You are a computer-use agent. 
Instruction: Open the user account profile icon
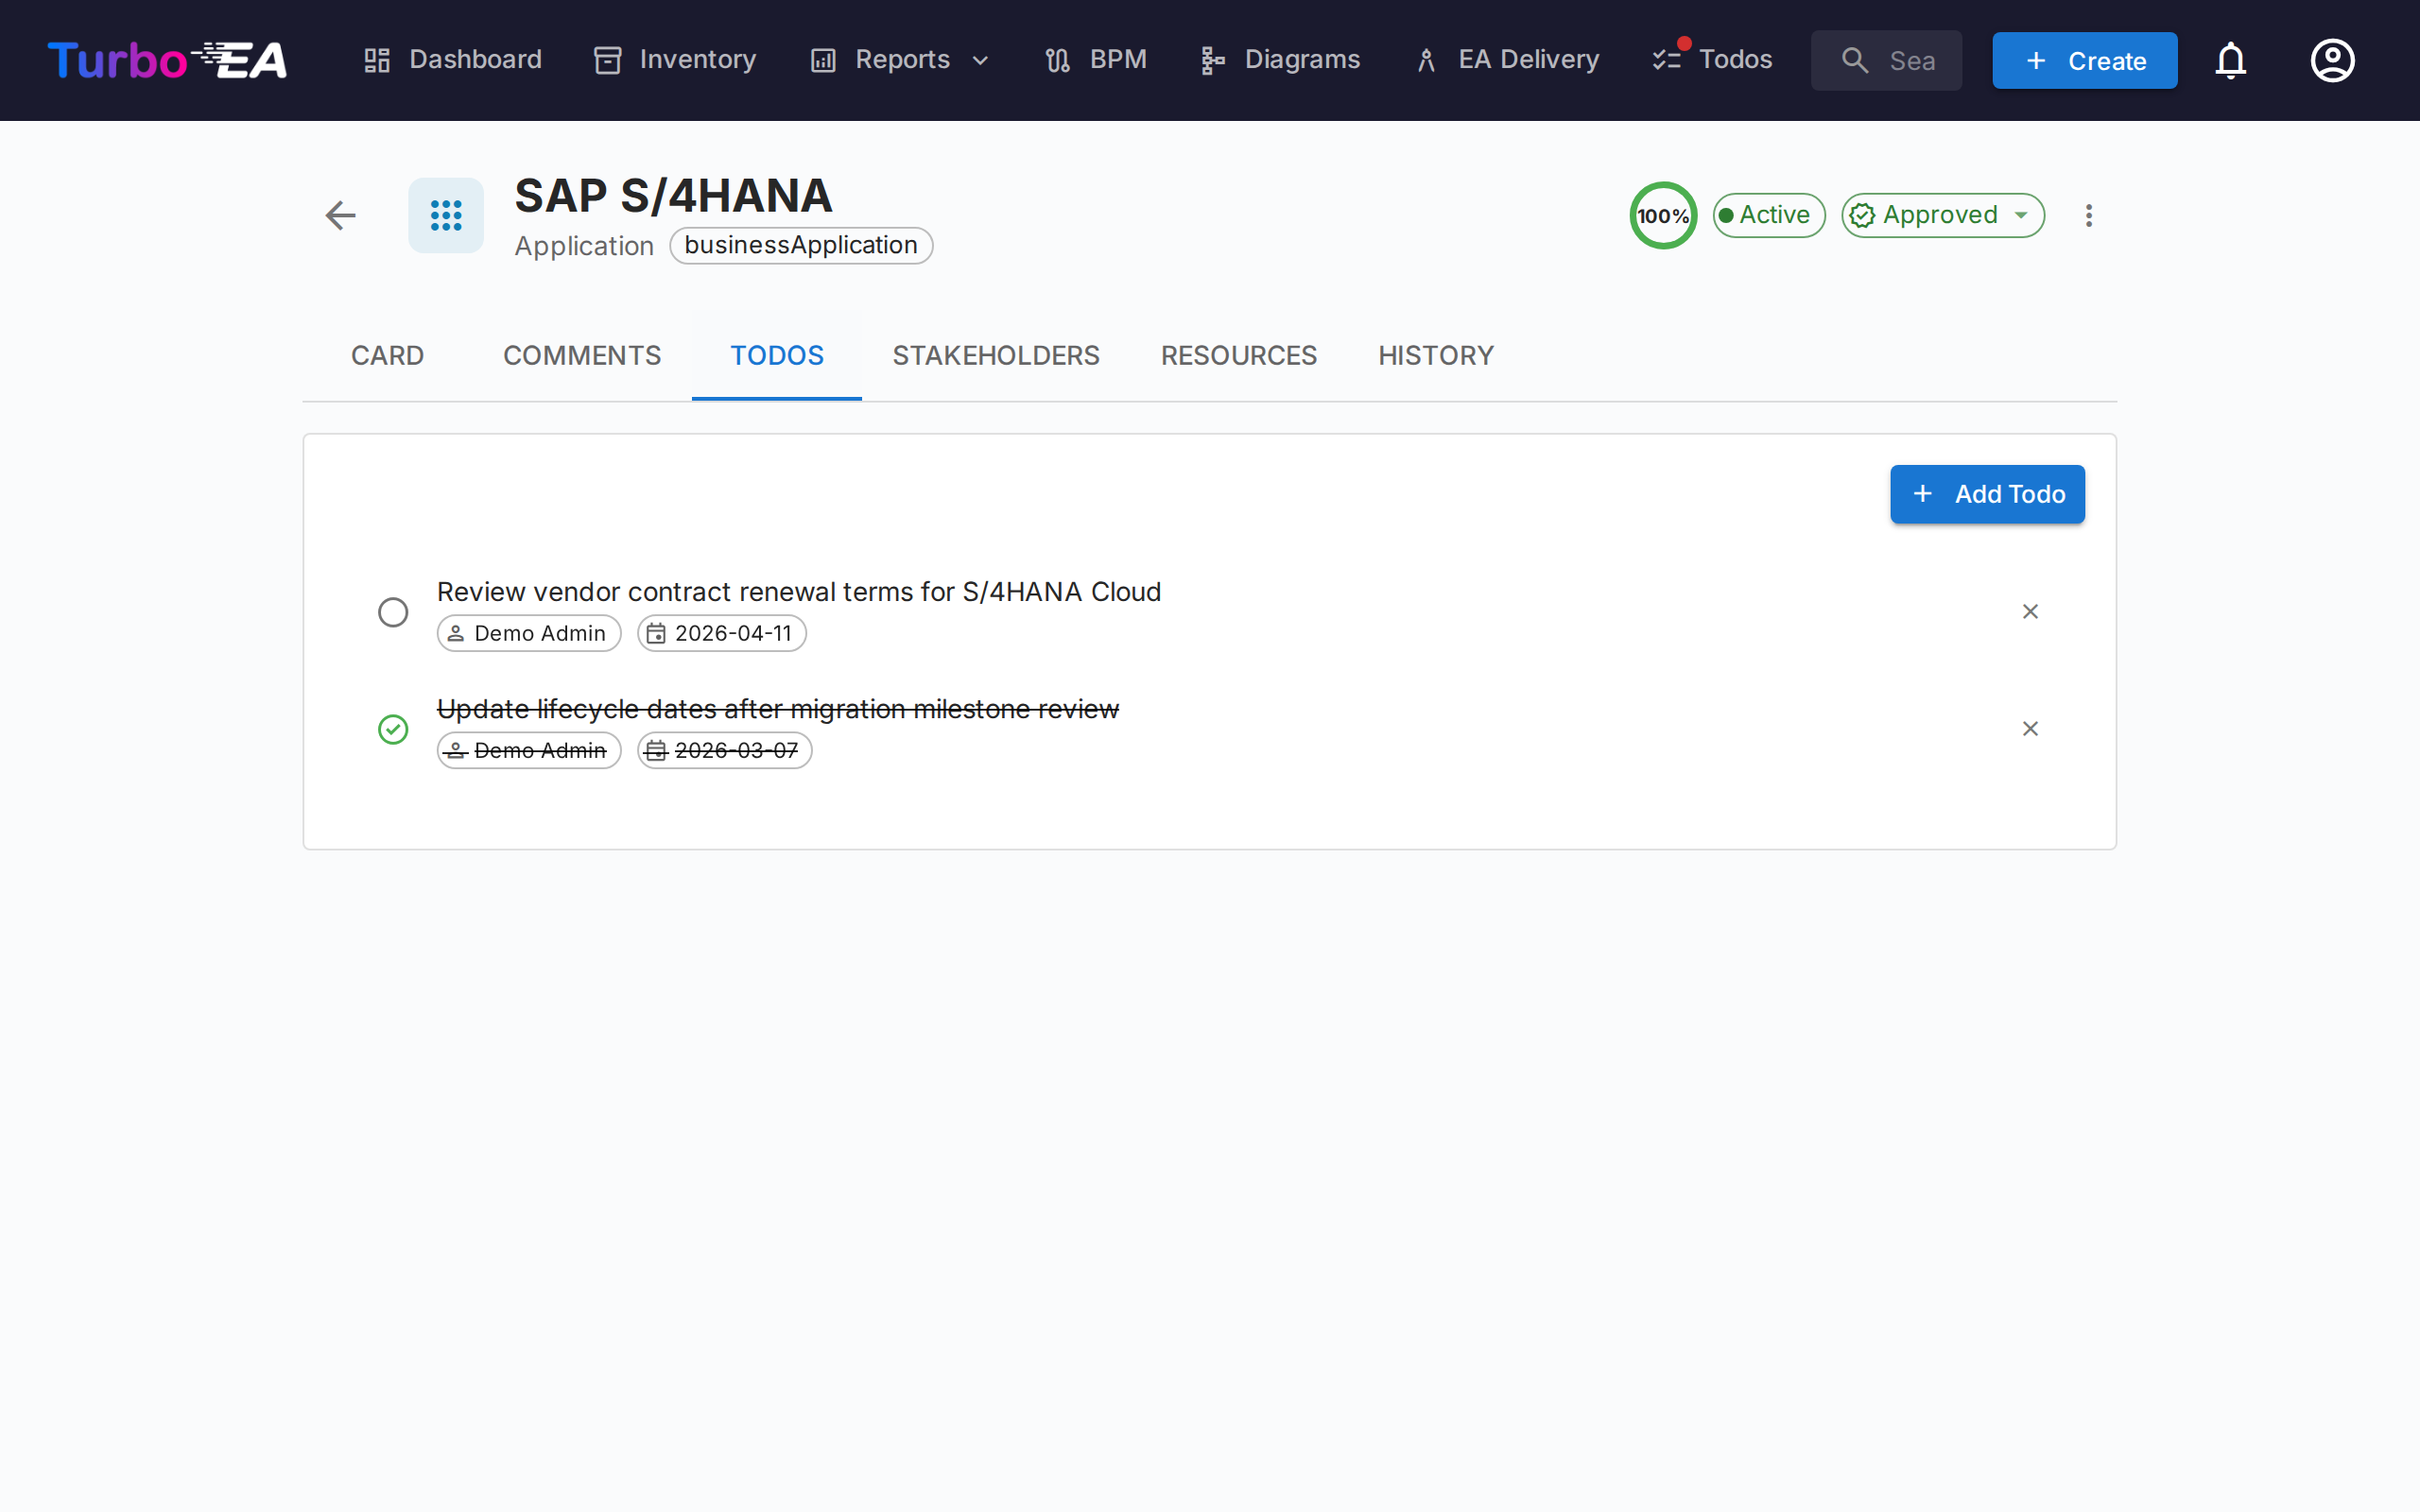click(x=2332, y=60)
